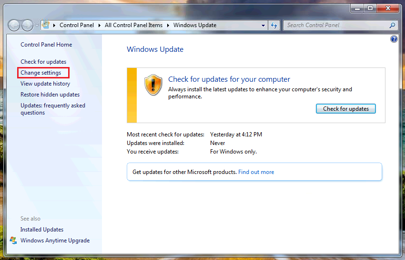Select Windows Update in the breadcrumb

195,25
